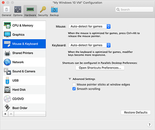
Task: Select Shared Printers in the sidebar
Action: (24, 53)
